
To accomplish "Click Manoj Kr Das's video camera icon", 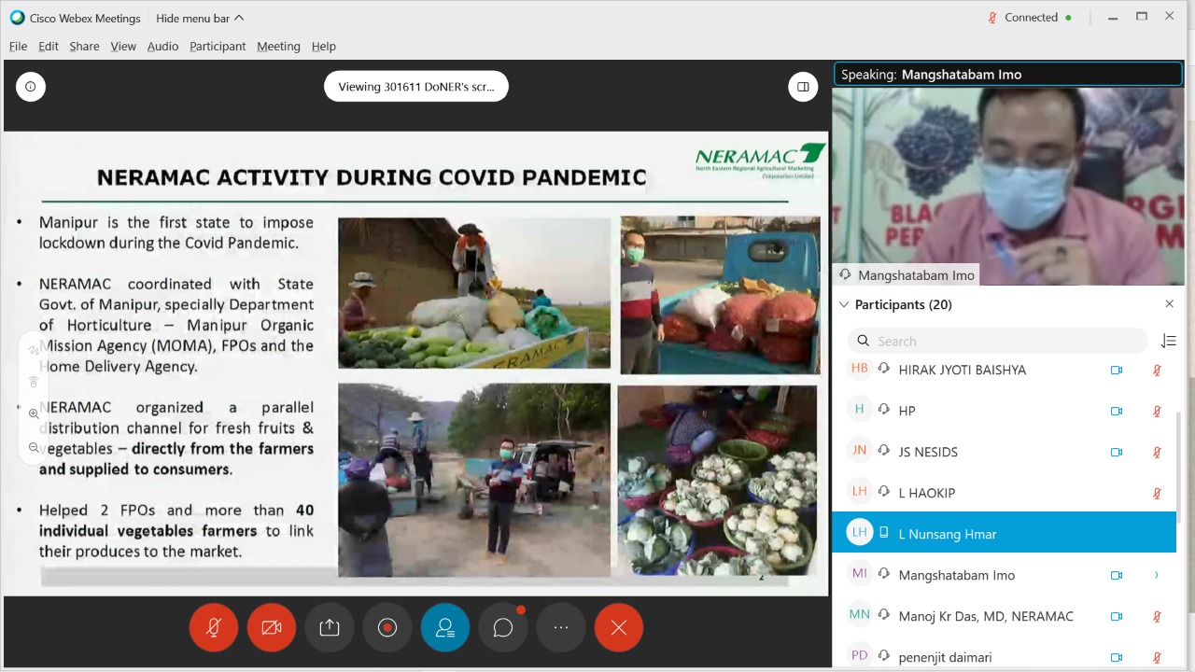I will click(x=1116, y=616).
